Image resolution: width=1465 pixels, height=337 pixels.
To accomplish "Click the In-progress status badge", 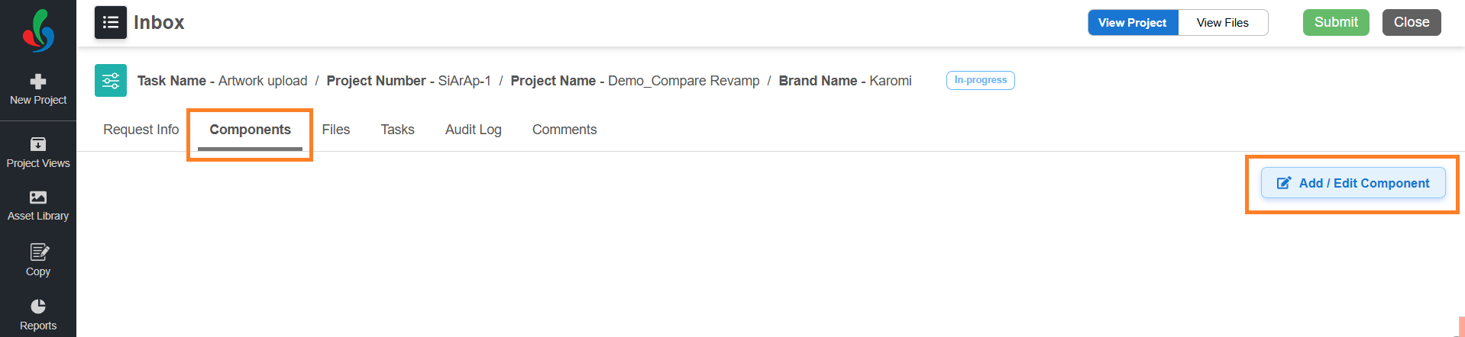I will pos(980,80).
